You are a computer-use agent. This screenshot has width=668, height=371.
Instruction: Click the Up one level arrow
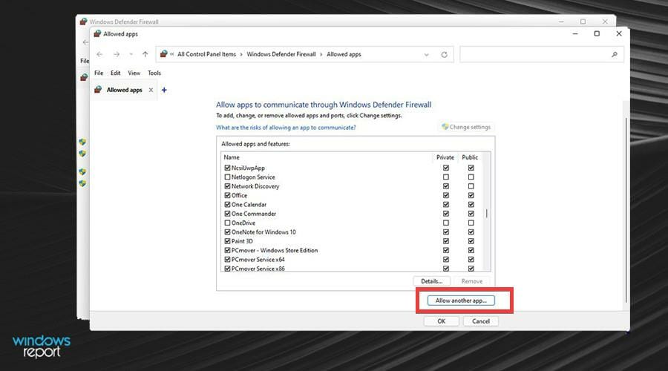tap(145, 54)
